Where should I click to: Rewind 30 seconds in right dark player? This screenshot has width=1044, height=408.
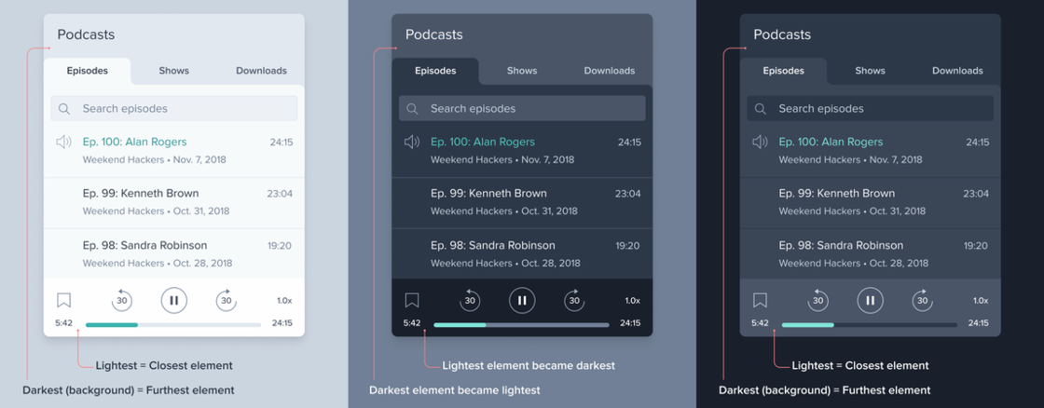[818, 300]
